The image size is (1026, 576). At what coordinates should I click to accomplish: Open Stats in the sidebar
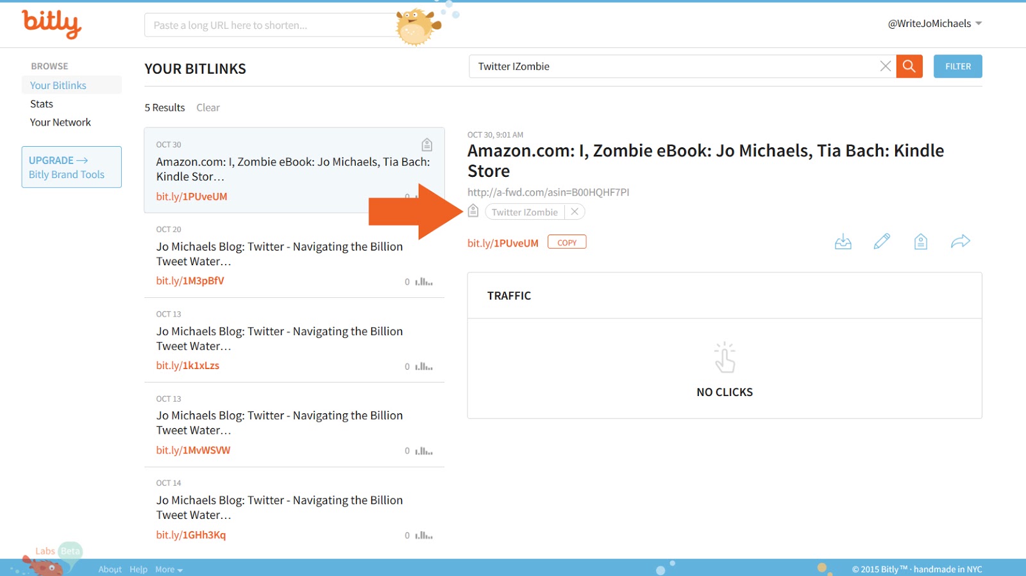[42, 104]
